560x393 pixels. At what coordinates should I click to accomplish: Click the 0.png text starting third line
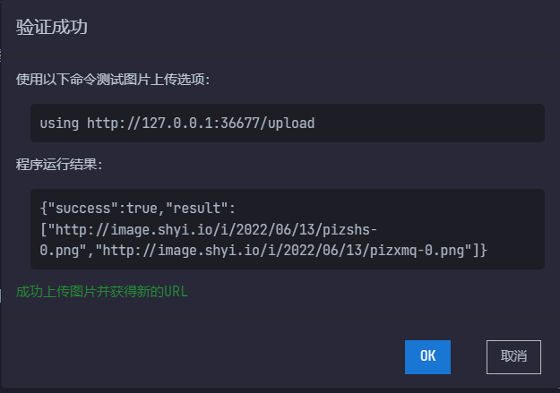click(59, 251)
